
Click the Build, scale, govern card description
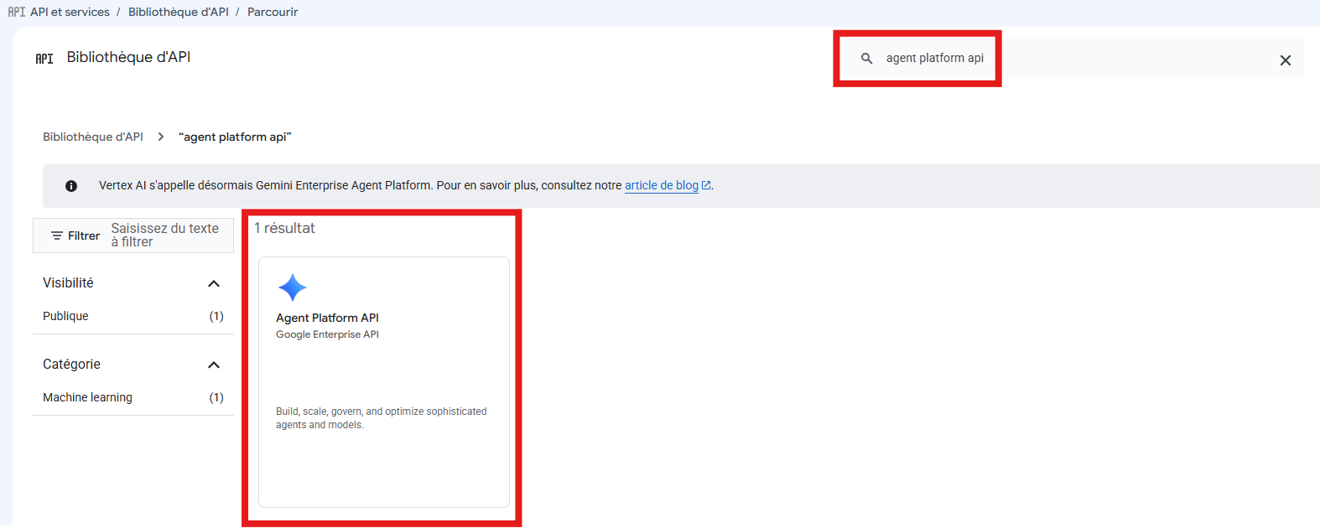pos(381,418)
